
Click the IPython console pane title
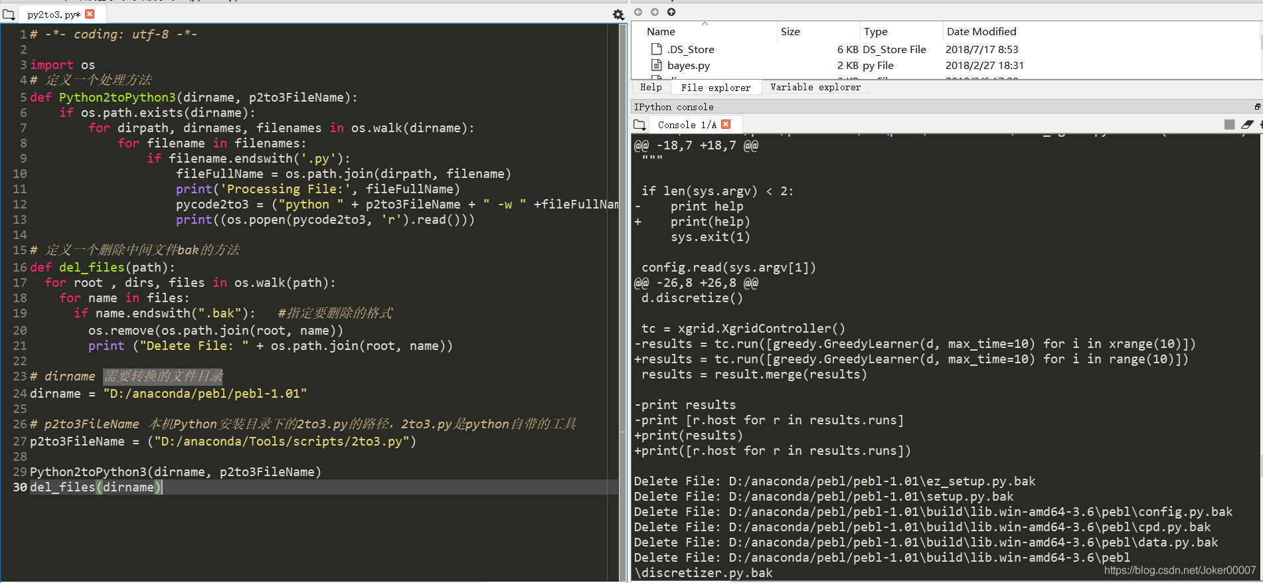[674, 106]
